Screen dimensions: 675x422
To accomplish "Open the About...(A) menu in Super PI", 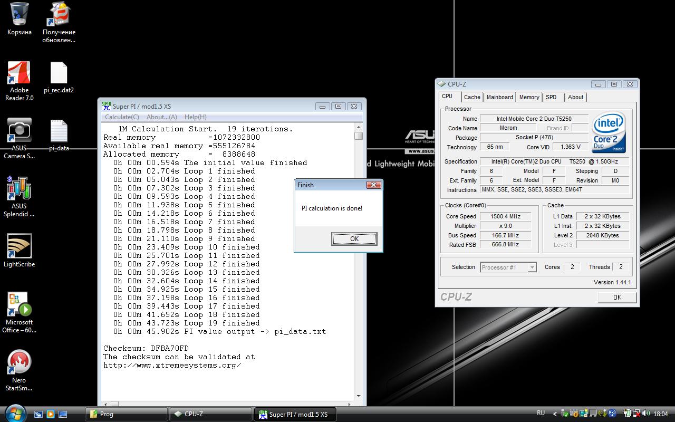I will tap(161, 117).
